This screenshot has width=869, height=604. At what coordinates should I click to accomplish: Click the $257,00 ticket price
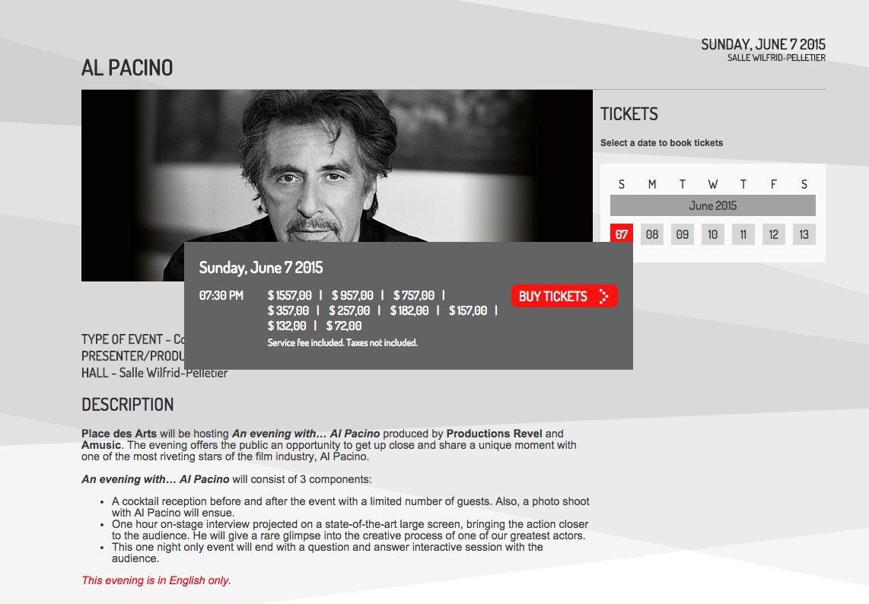pyautogui.click(x=349, y=310)
